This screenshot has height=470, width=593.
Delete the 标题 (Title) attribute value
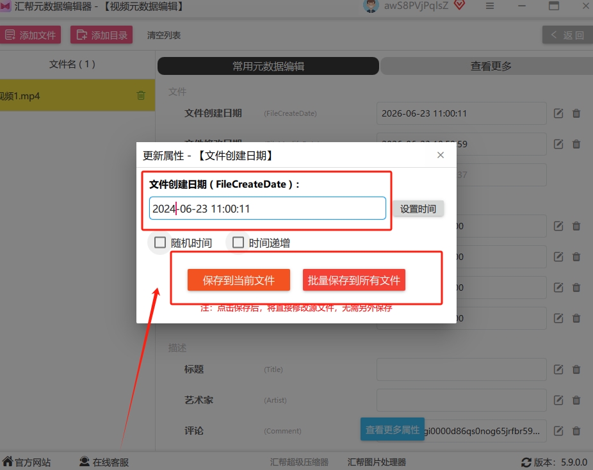[576, 369]
